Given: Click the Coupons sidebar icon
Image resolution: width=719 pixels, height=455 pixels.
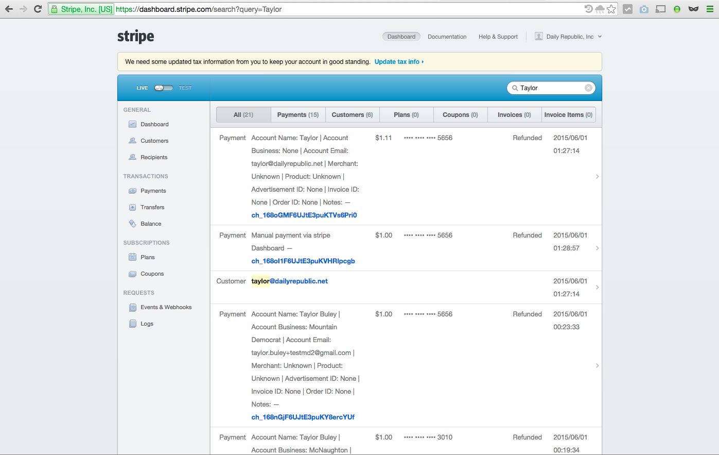Looking at the screenshot, I should (x=132, y=274).
